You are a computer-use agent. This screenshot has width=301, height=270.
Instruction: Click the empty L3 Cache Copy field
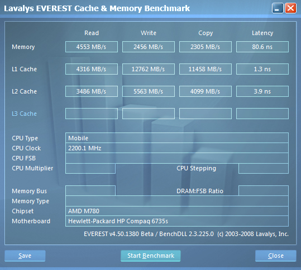click(x=206, y=114)
